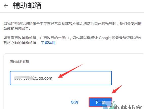
Task: Click the watermark logo icon at bottom right
Action: click(109, 105)
